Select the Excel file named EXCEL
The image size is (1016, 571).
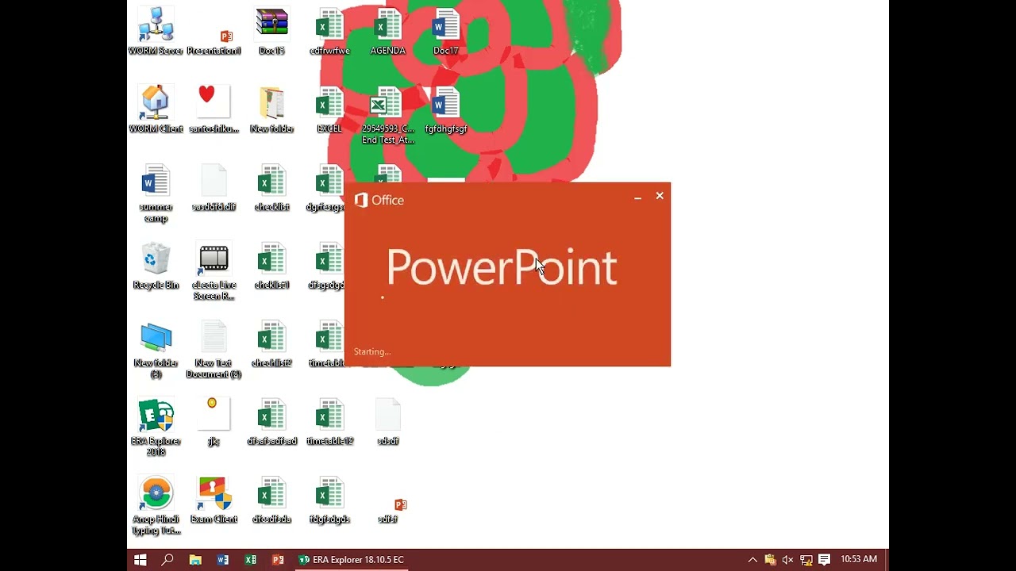[329, 109]
